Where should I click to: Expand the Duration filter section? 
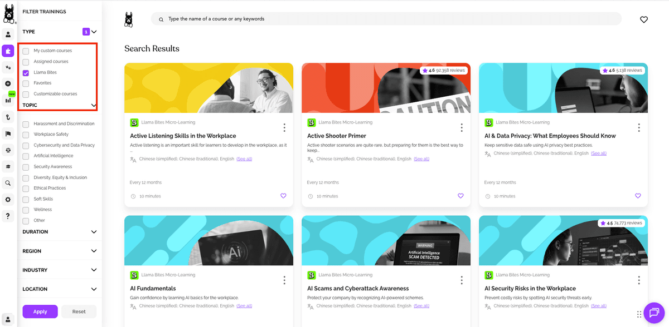(x=94, y=232)
